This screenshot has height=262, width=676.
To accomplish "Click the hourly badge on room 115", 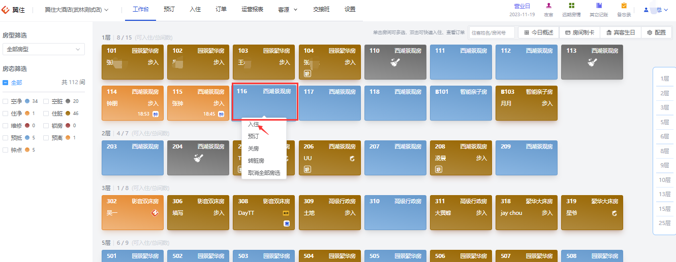I will 221,114.
